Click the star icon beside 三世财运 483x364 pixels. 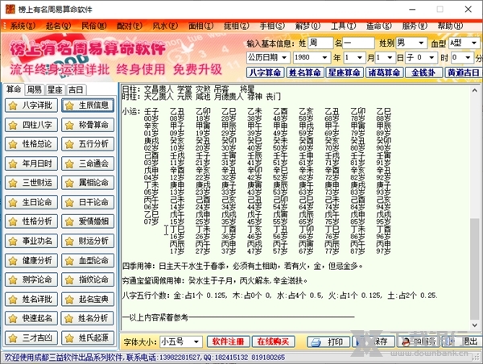coord(13,183)
